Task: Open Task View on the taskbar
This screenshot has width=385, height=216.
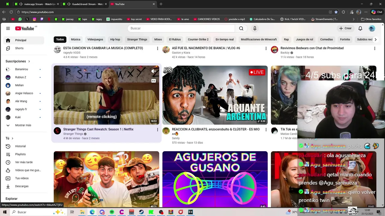Action: (x=72, y=212)
